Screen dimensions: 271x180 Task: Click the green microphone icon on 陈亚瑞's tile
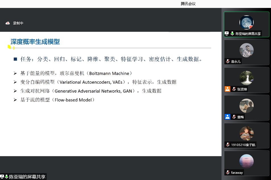(232, 33)
